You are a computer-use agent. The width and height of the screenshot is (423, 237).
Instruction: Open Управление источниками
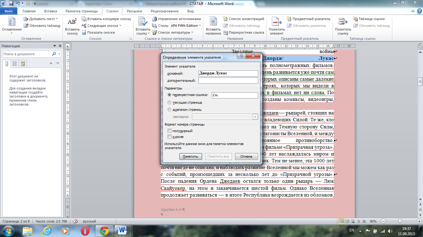tap(177, 19)
